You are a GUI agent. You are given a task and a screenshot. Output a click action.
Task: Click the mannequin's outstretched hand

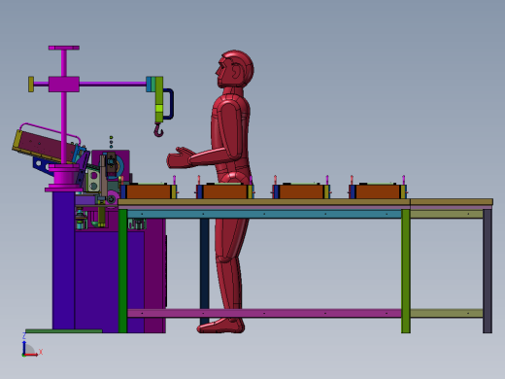180,158
